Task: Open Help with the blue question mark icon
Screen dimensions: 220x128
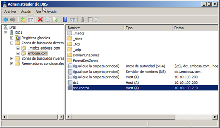Action: click(65, 20)
